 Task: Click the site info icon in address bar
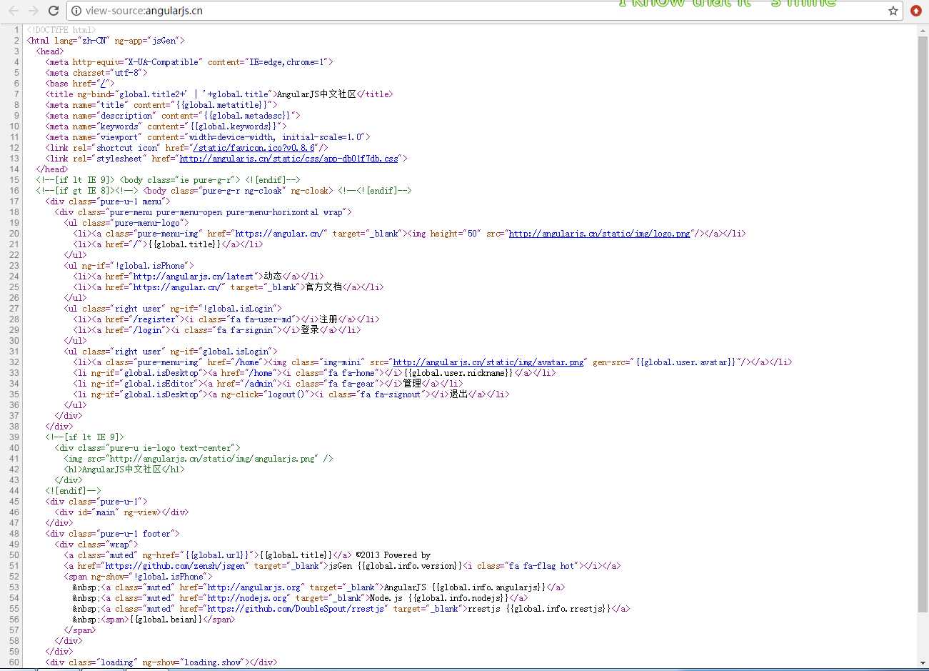pyautogui.click(x=76, y=11)
